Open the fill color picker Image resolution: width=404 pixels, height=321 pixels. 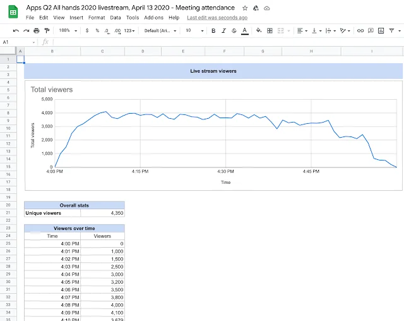259,30
